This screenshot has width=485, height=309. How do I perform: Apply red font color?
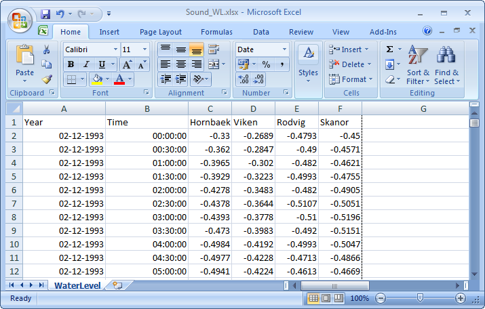coord(119,79)
